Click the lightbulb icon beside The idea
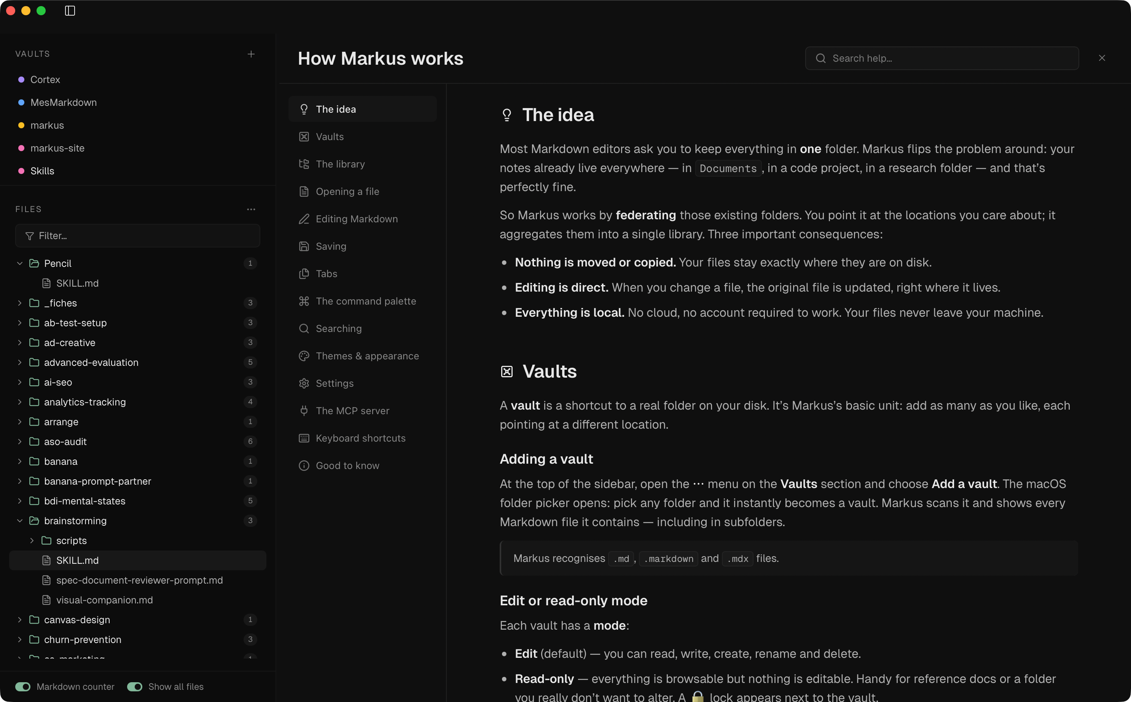This screenshot has width=1131, height=702. 304,109
